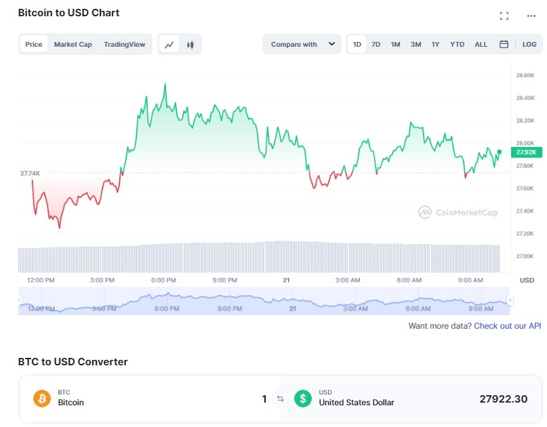Show ALL time price history
Viewport: 547px width, 427px height.
click(x=481, y=44)
